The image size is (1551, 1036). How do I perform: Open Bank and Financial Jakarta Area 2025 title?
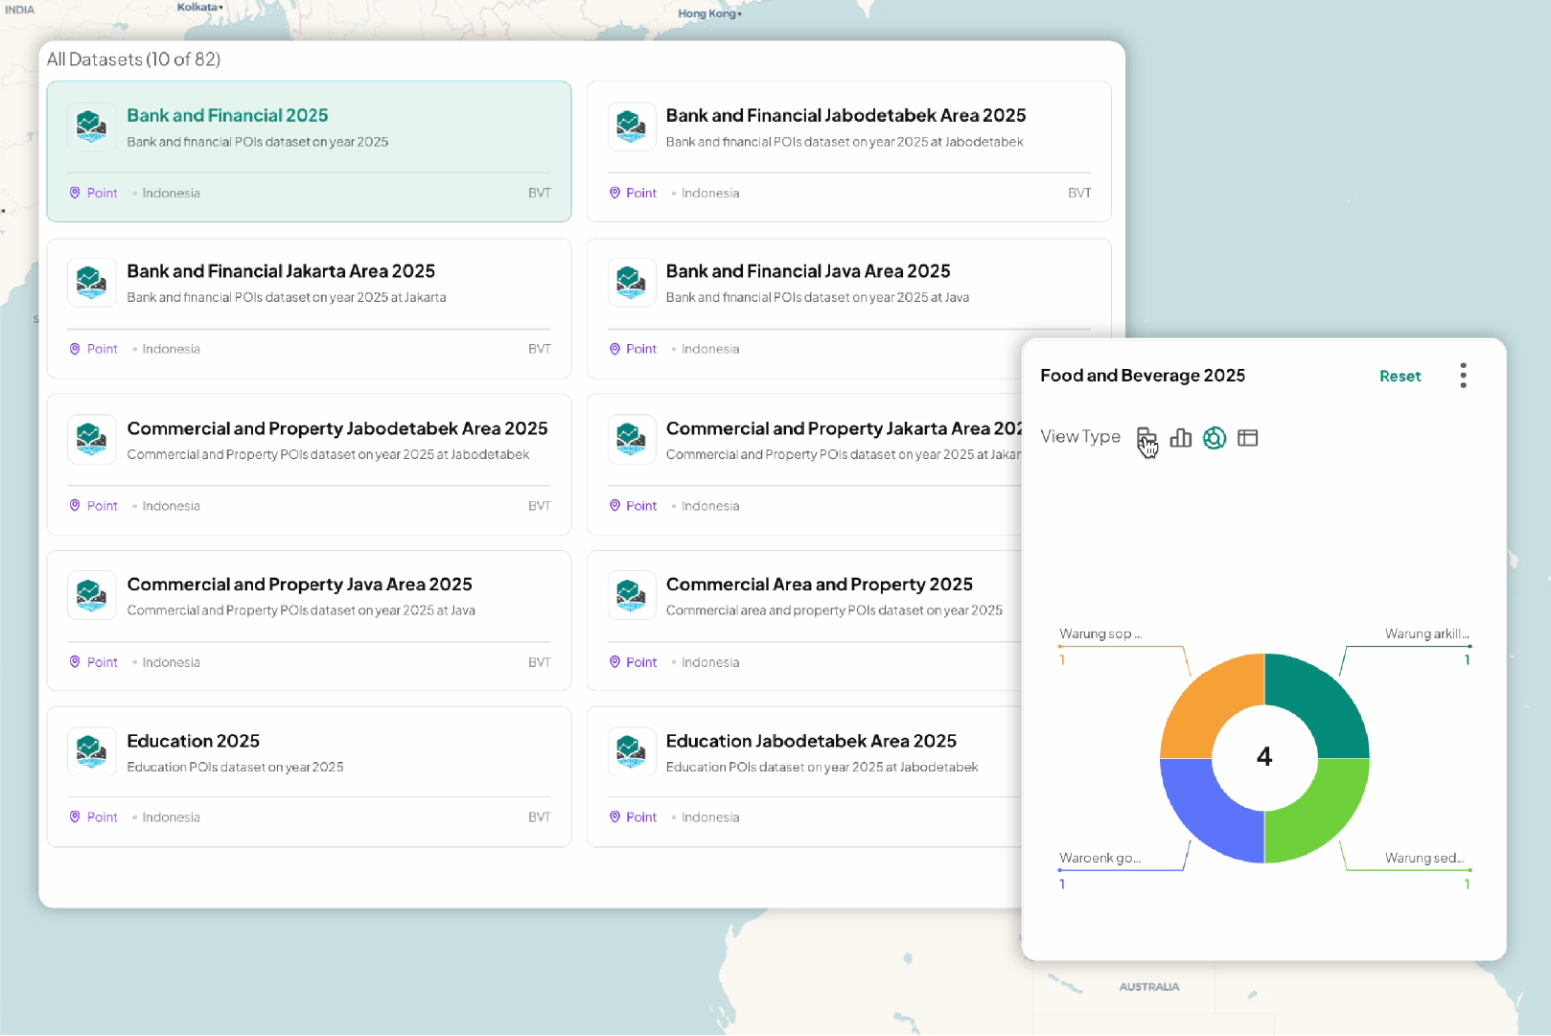point(281,272)
